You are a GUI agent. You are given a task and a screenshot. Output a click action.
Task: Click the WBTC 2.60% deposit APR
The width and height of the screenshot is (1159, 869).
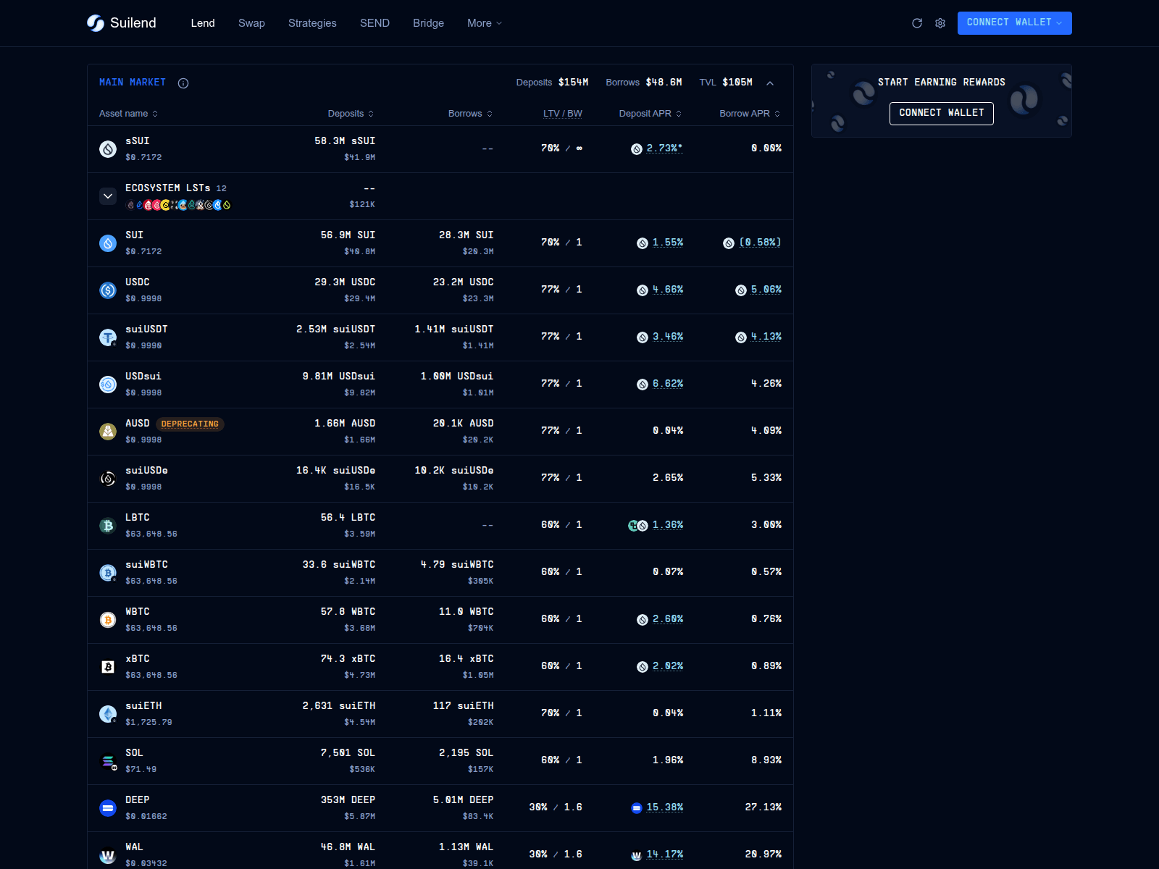point(667,619)
